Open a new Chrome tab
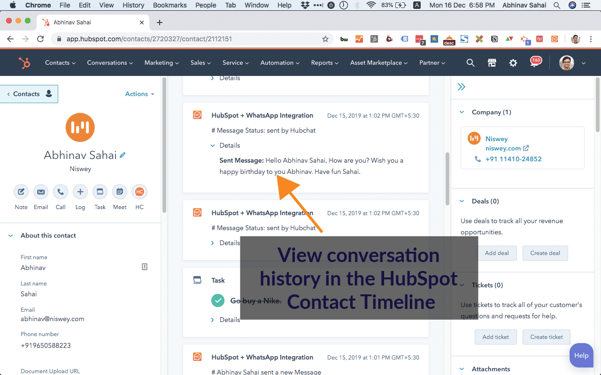 coord(160,22)
